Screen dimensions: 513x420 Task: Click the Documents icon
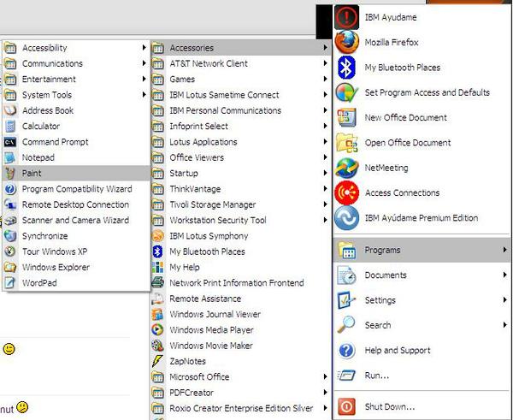tap(346, 275)
